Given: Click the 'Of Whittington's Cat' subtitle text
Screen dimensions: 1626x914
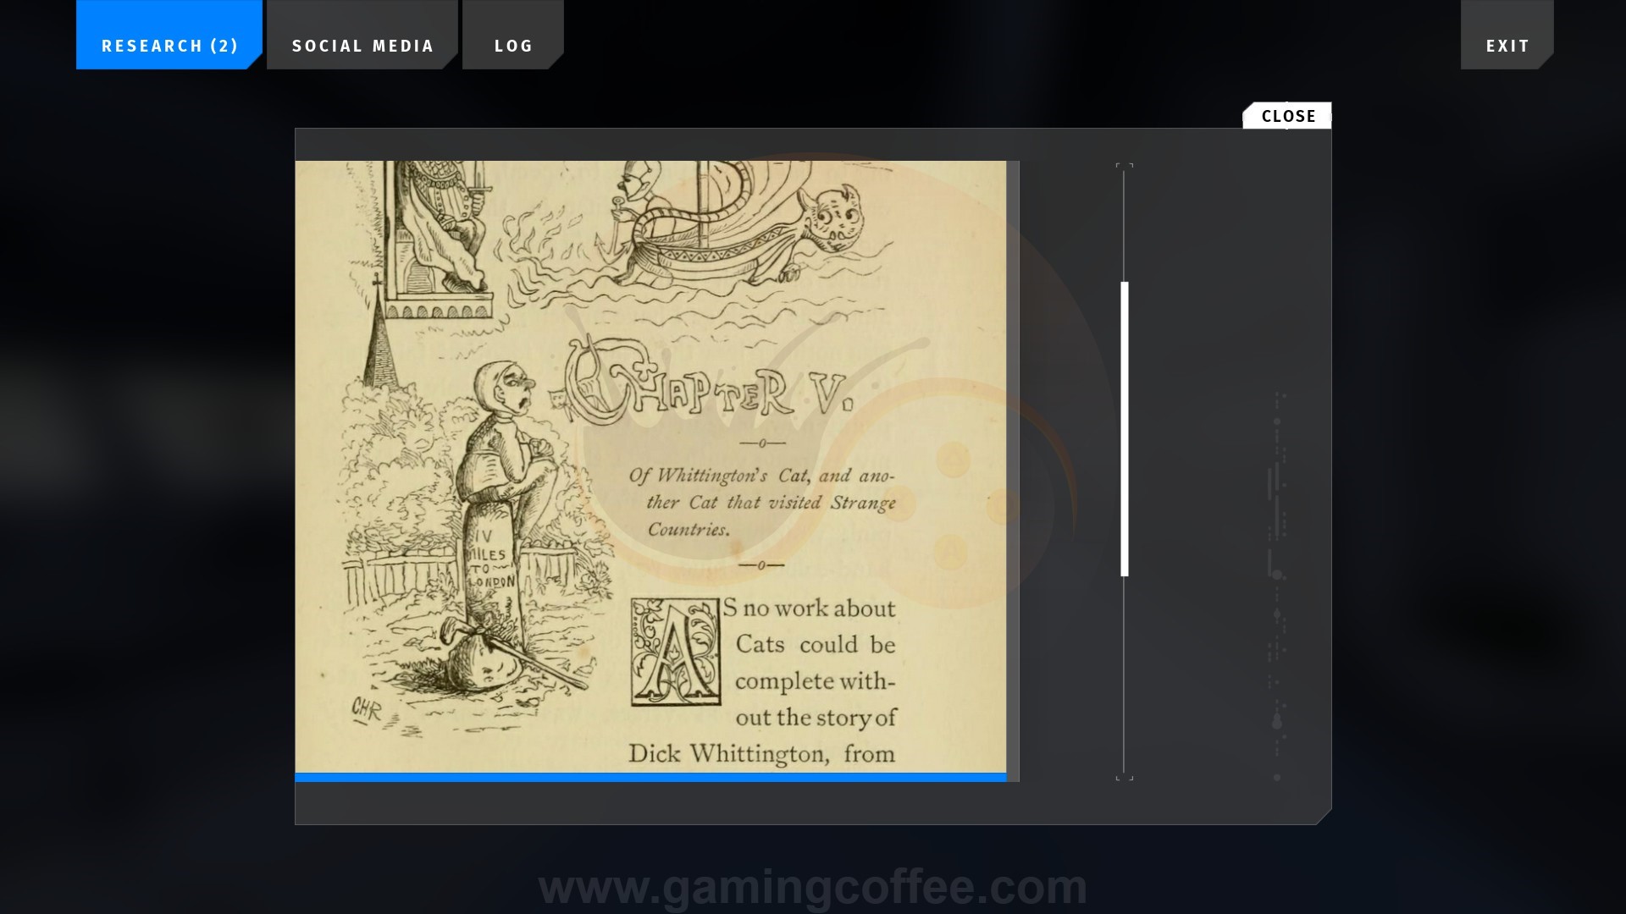Looking at the screenshot, I should point(762,502).
